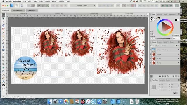Select the Corner tool

click(x=3, y=29)
